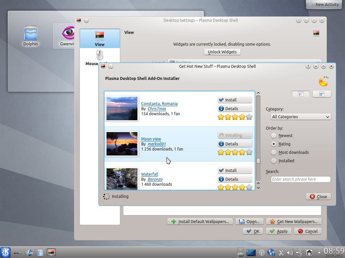Click the USB device tray icon
This screenshot has width=345, height=258.
pos(300,253)
